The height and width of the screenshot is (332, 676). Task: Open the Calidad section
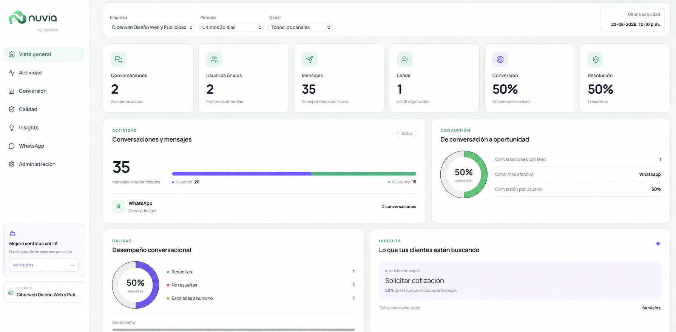44,109
